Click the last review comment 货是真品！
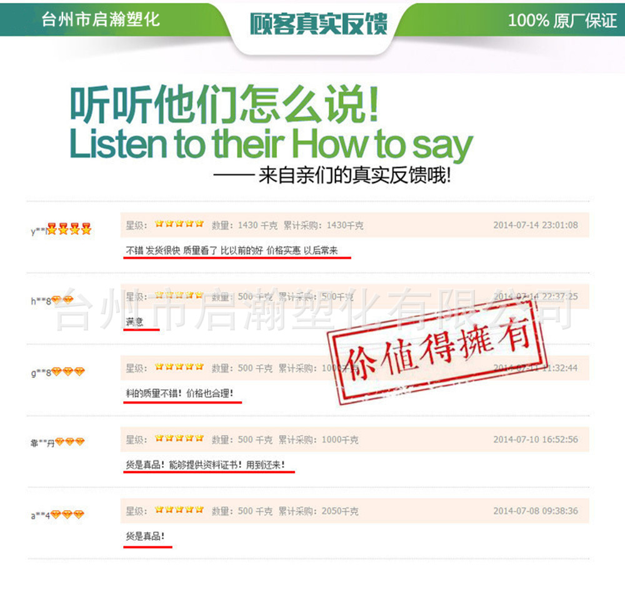Image resolution: width=625 pixels, height=603 pixels. (146, 536)
